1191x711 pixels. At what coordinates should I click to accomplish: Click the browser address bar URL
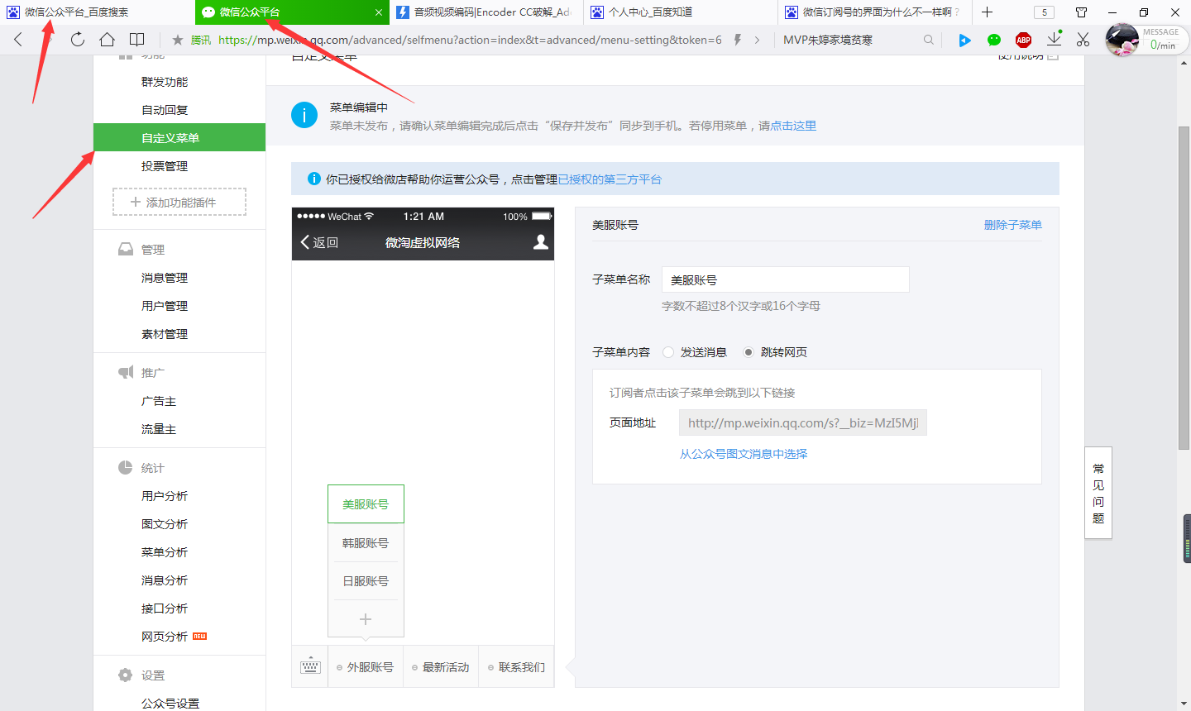470,40
